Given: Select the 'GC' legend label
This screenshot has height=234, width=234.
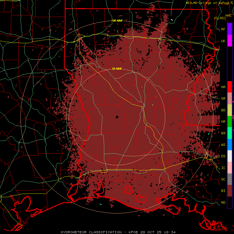Looking at the screenshot, I should click(223, 179).
